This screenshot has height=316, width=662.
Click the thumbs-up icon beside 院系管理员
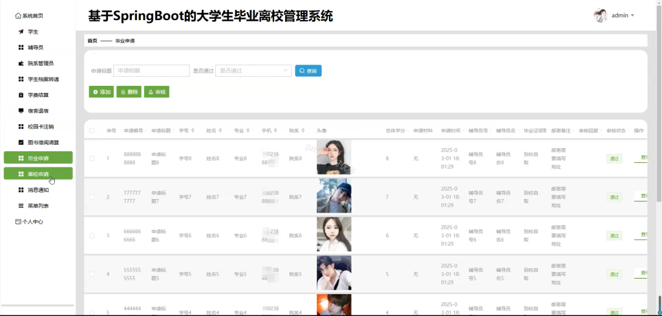coord(21,63)
